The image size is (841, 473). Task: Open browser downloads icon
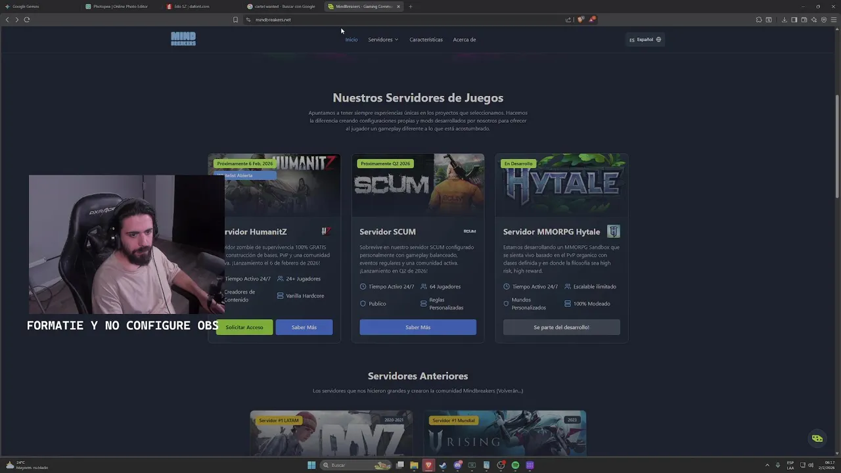pos(784,20)
